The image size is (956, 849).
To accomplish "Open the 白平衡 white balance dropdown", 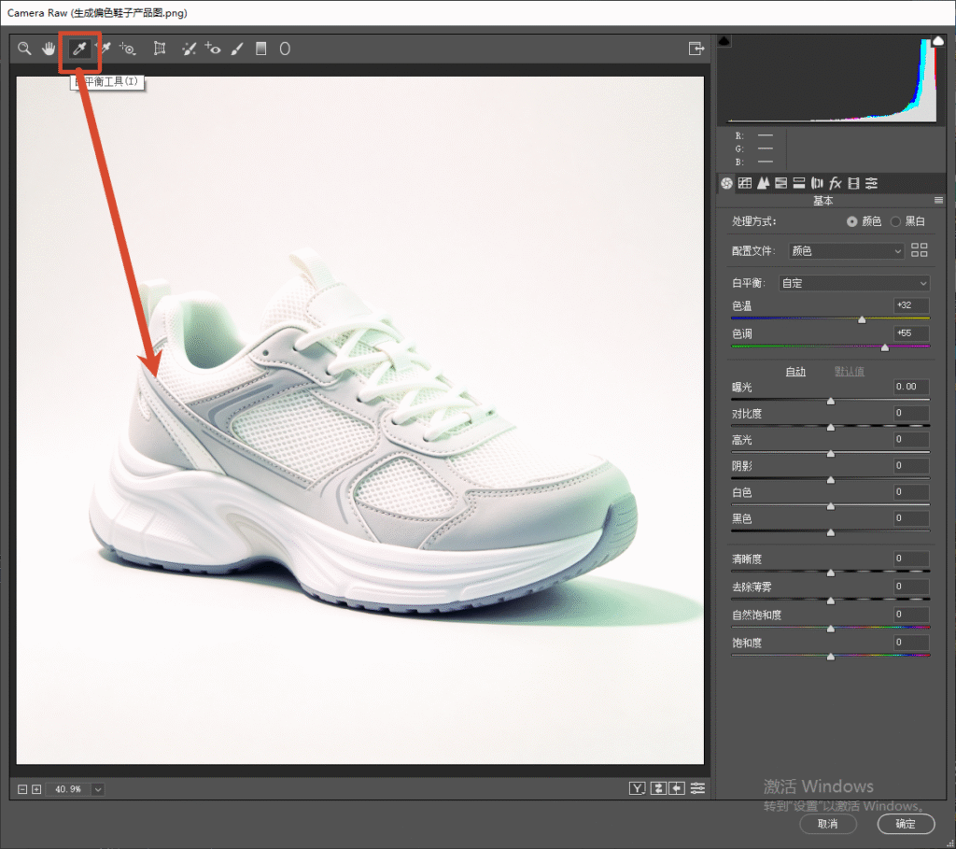I will (x=854, y=283).
